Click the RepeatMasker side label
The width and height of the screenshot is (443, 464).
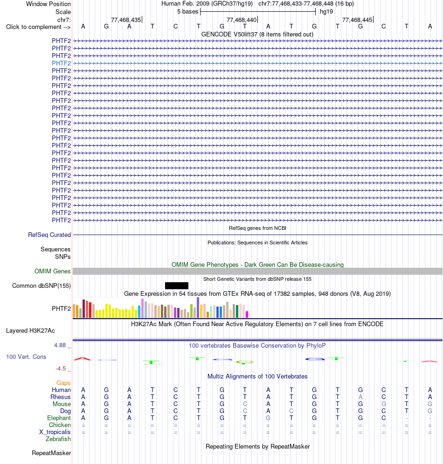click(x=51, y=453)
